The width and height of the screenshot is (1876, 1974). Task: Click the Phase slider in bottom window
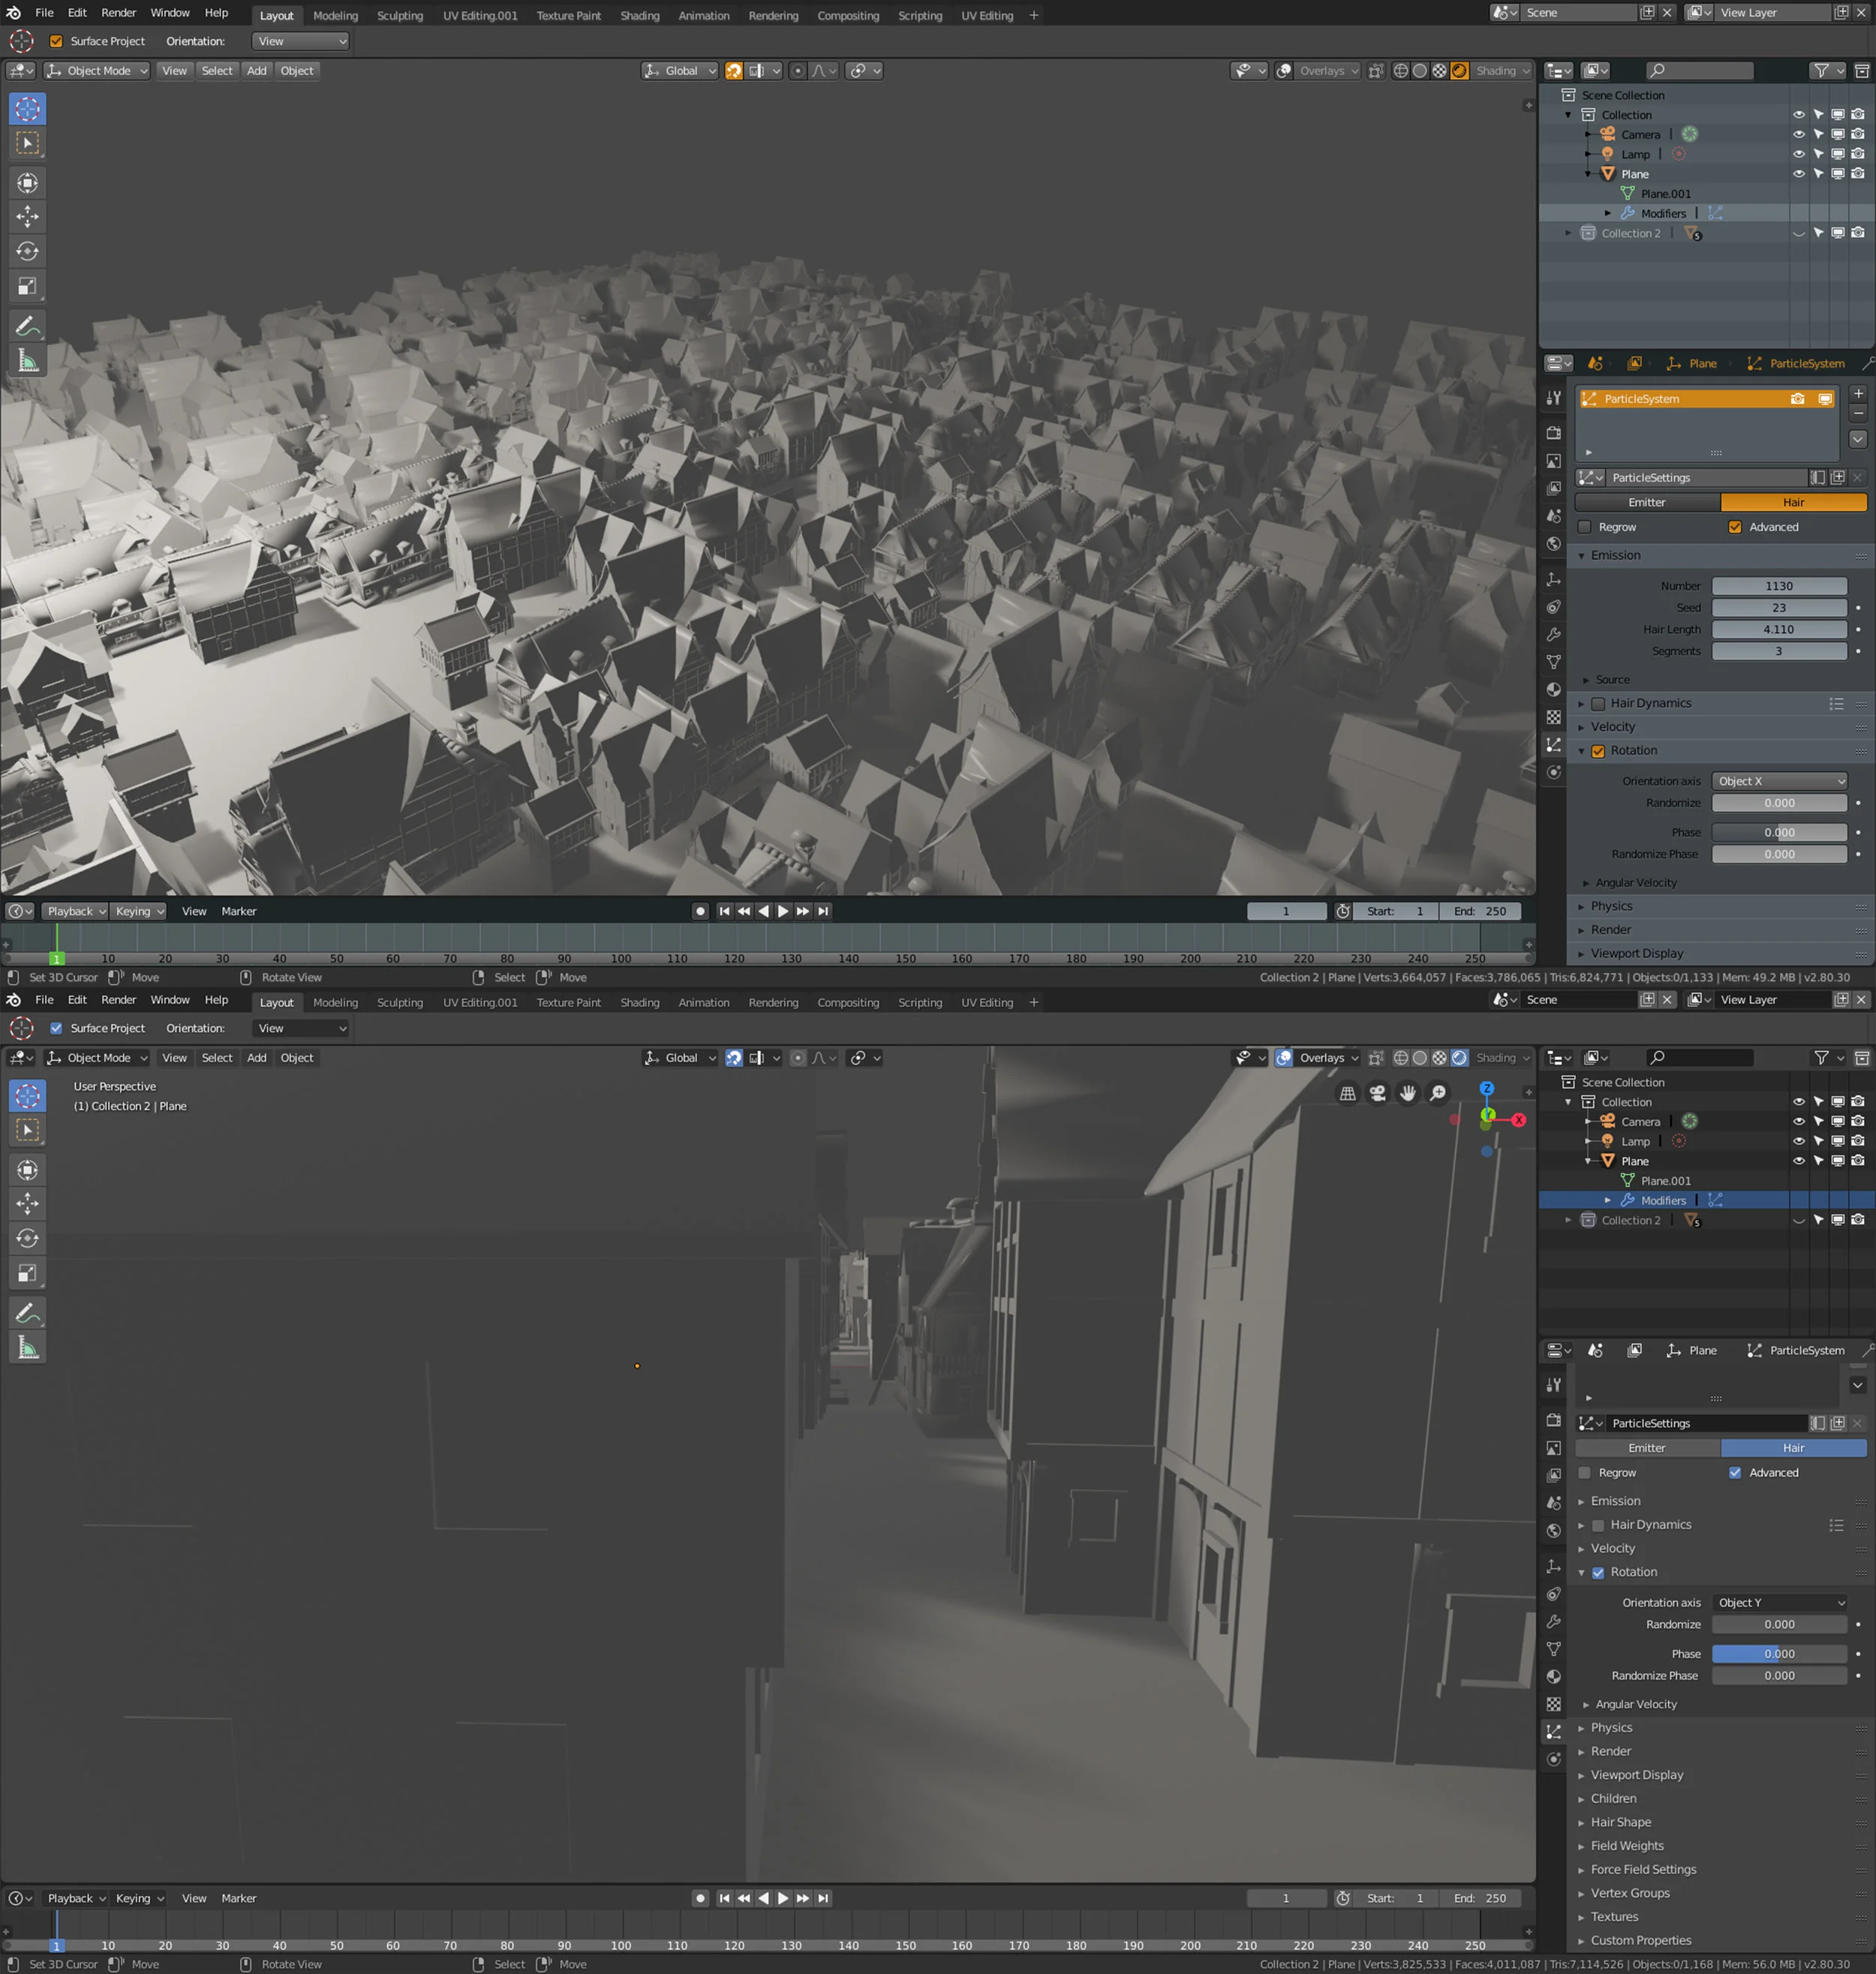coord(1779,1653)
